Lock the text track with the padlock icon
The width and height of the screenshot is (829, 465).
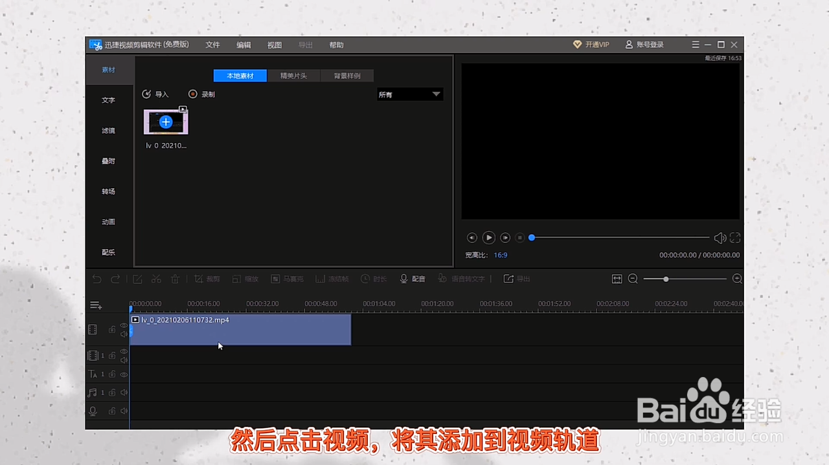(111, 374)
